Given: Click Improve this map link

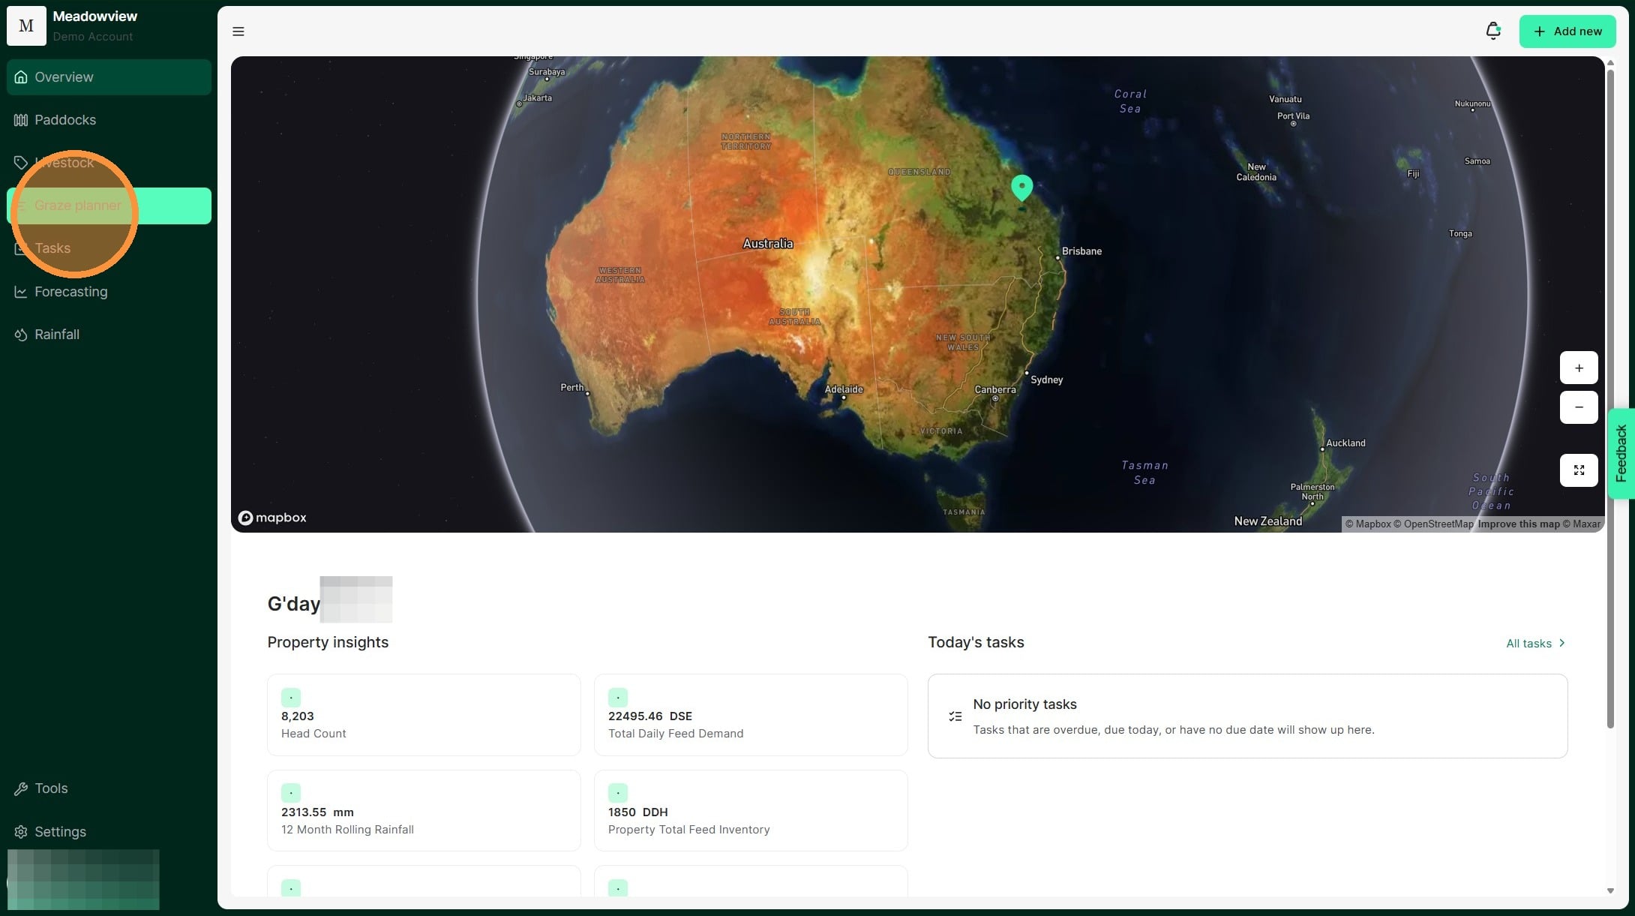Looking at the screenshot, I should 1518,524.
